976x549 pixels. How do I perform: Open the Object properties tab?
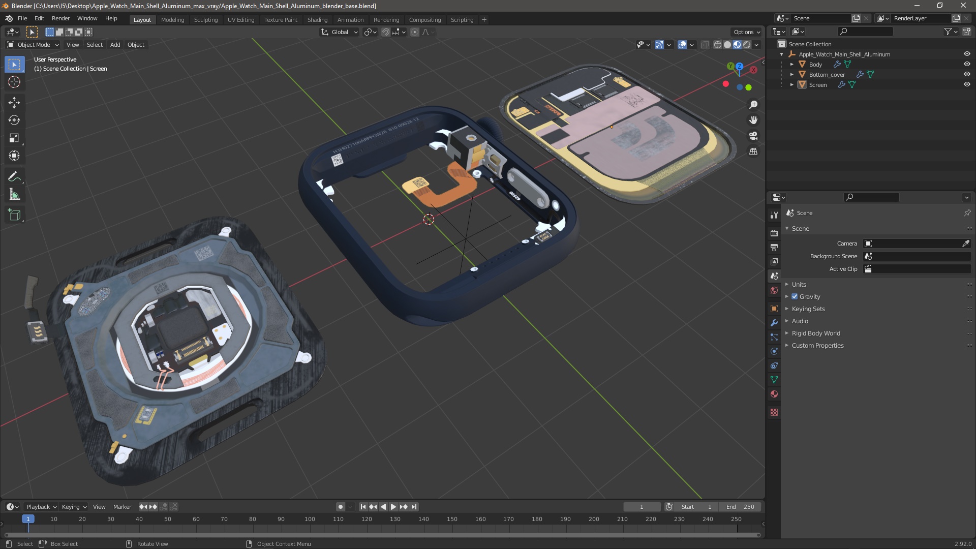point(774,309)
